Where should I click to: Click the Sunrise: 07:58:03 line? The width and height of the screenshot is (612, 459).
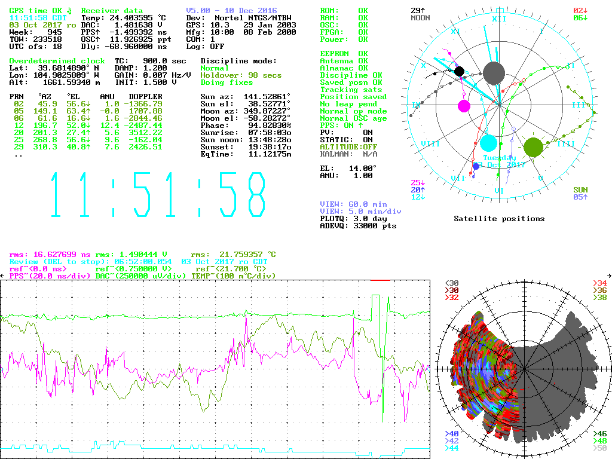[x=246, y=133]
